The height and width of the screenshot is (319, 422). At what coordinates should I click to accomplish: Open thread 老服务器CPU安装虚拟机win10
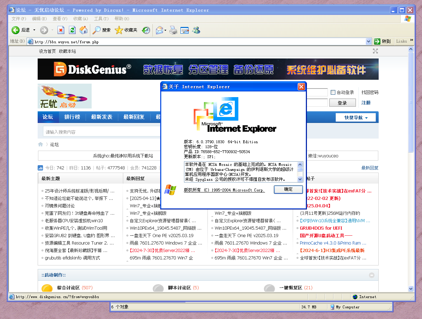(74, 221)
